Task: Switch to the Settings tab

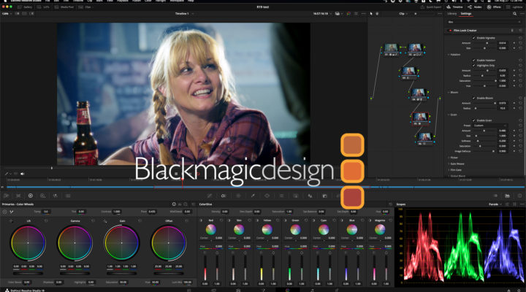Action: [465, 14]
